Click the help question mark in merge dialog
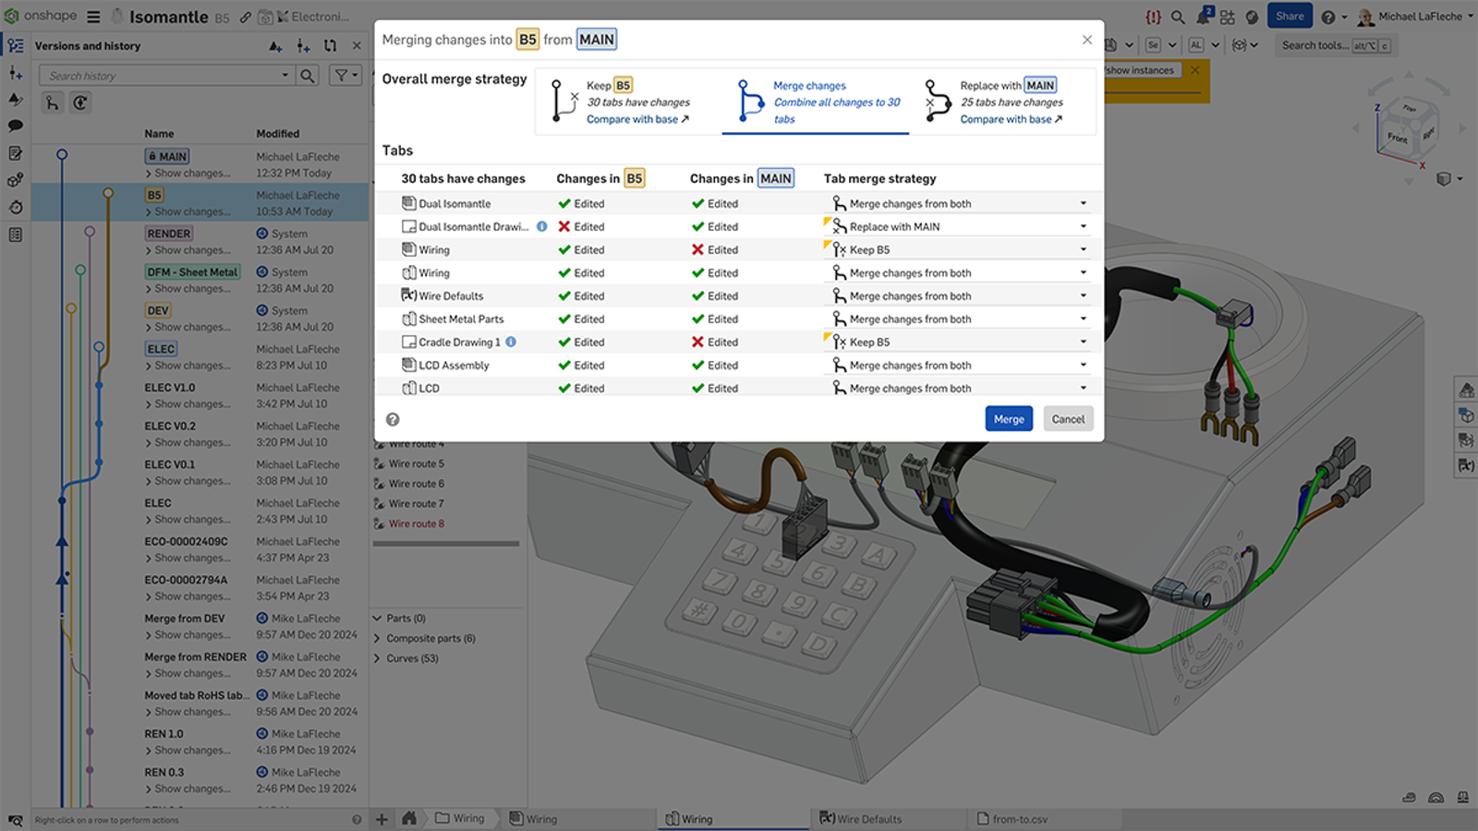 pos(393,419)
